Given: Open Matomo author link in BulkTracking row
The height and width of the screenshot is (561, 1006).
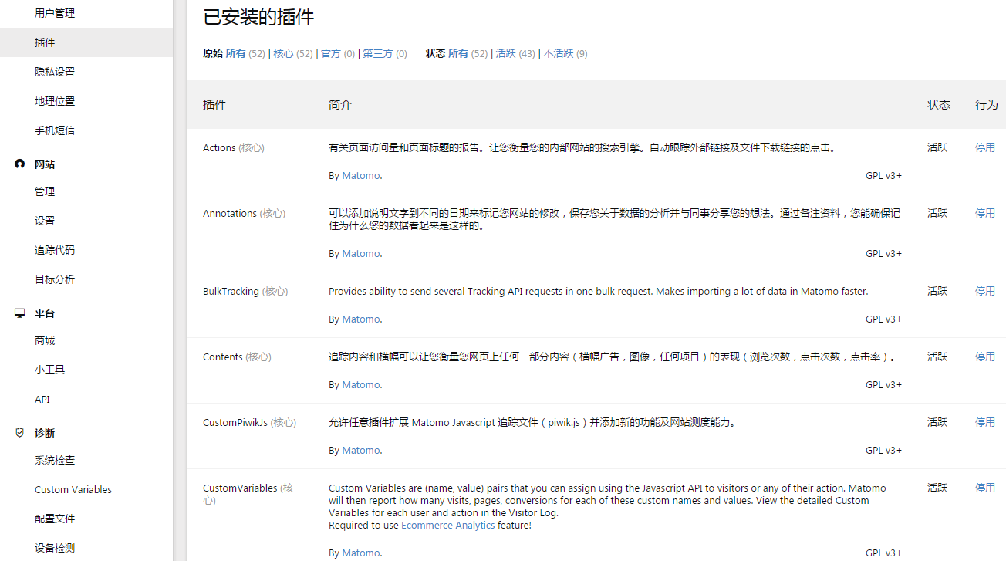Looking at the screenshot, I should click(x=361, y=319).
